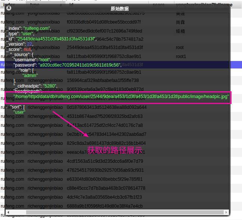Click the password hash value a920cd6ec70…

pos(79,65)
